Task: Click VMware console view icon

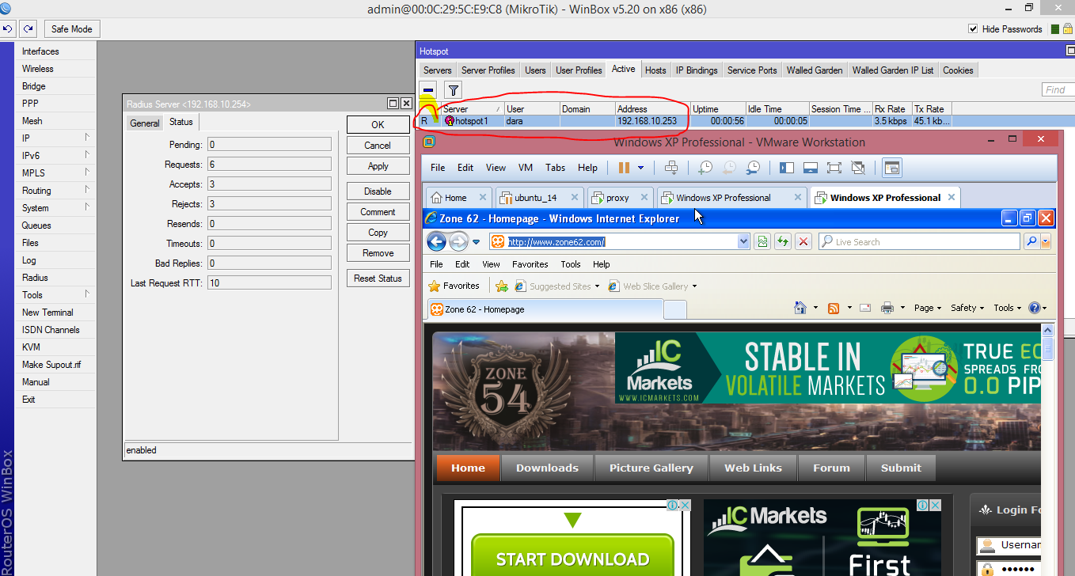Action: [x=892, y=168]
